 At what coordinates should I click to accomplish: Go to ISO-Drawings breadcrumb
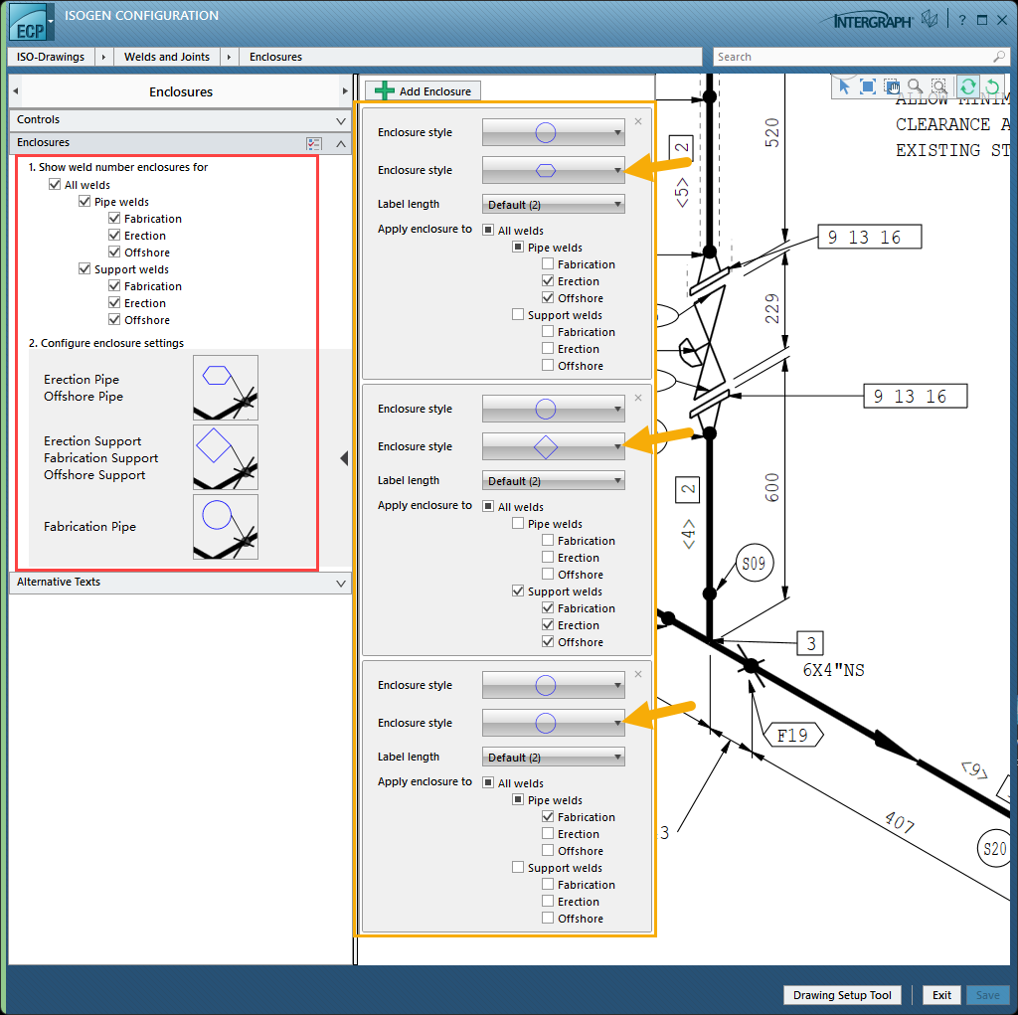pos(51,57)
